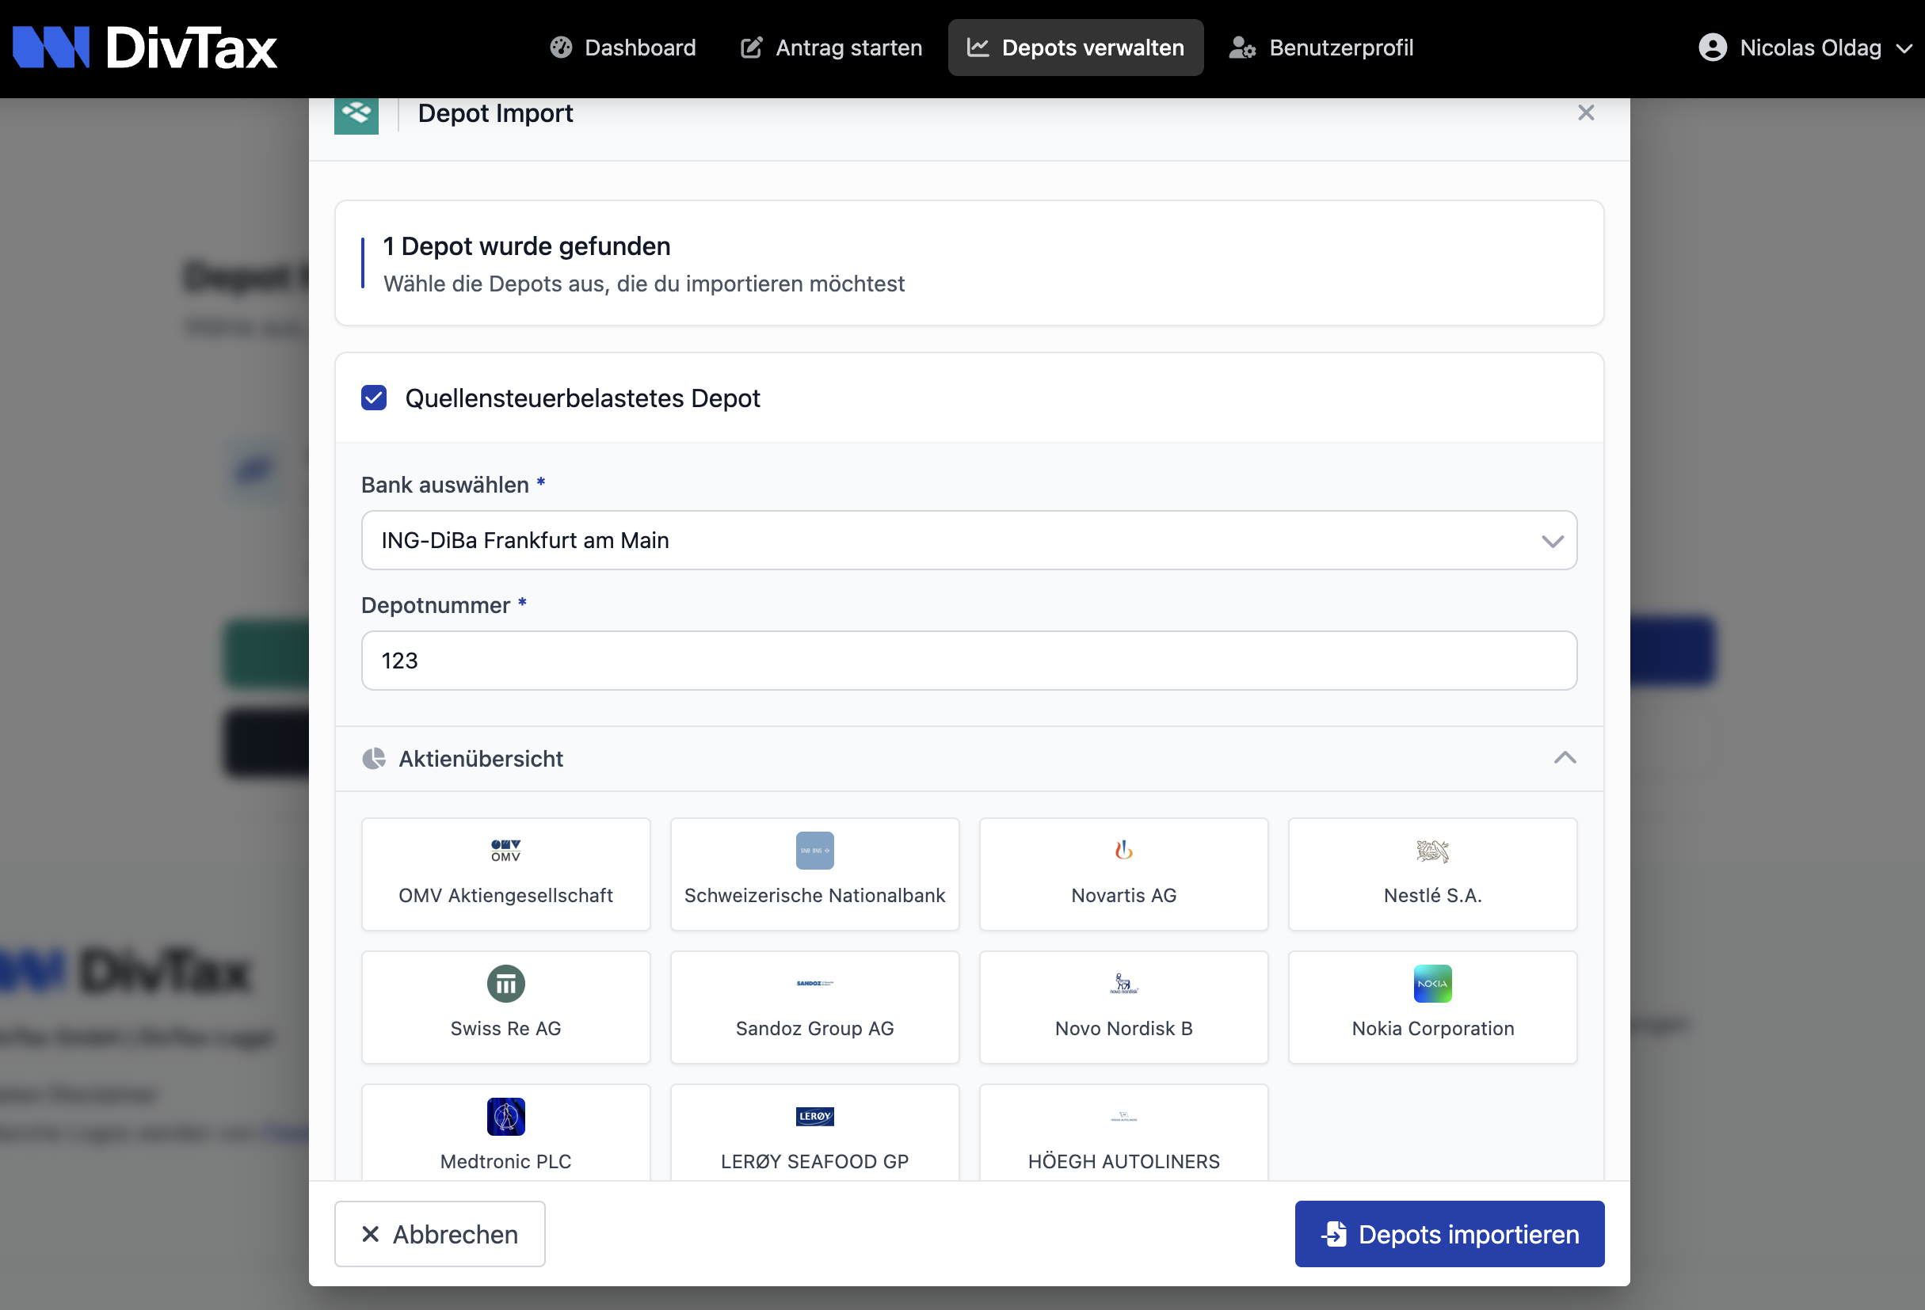Click the Benutzerprofil user-gear icon
The width and height of the screenshot is (1925, 1310).
pyautogui.click(x=1242, y=48)
